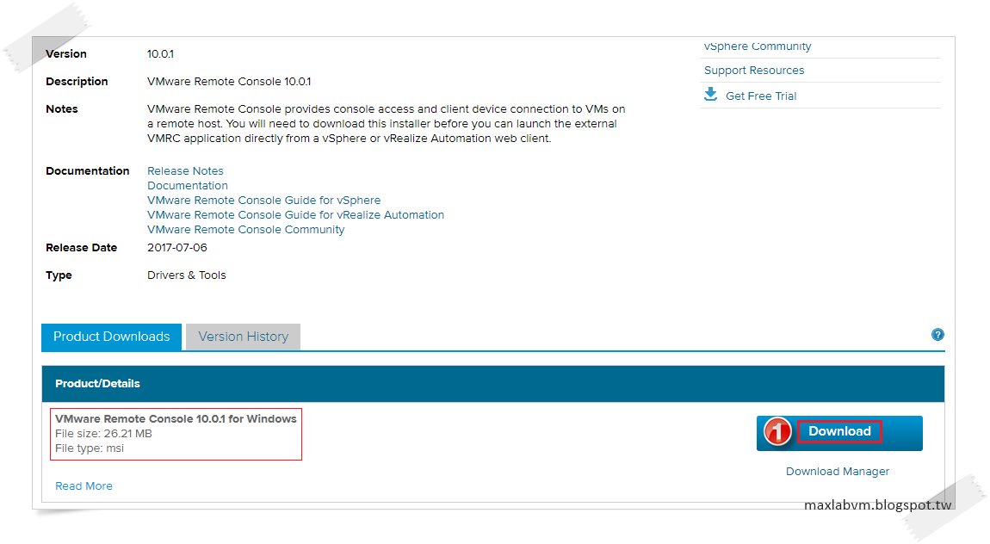Click the File size: 26.21 MB text
This screenshot has height=544, width=990.
(x=103, y=434)
